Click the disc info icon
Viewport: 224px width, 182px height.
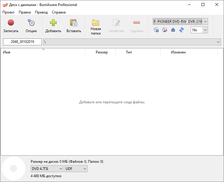(156, 30)
